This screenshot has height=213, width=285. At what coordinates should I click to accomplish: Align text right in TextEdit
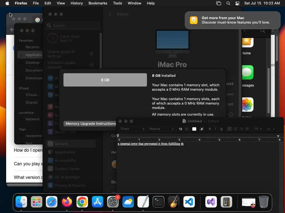(x=241, y=129)
